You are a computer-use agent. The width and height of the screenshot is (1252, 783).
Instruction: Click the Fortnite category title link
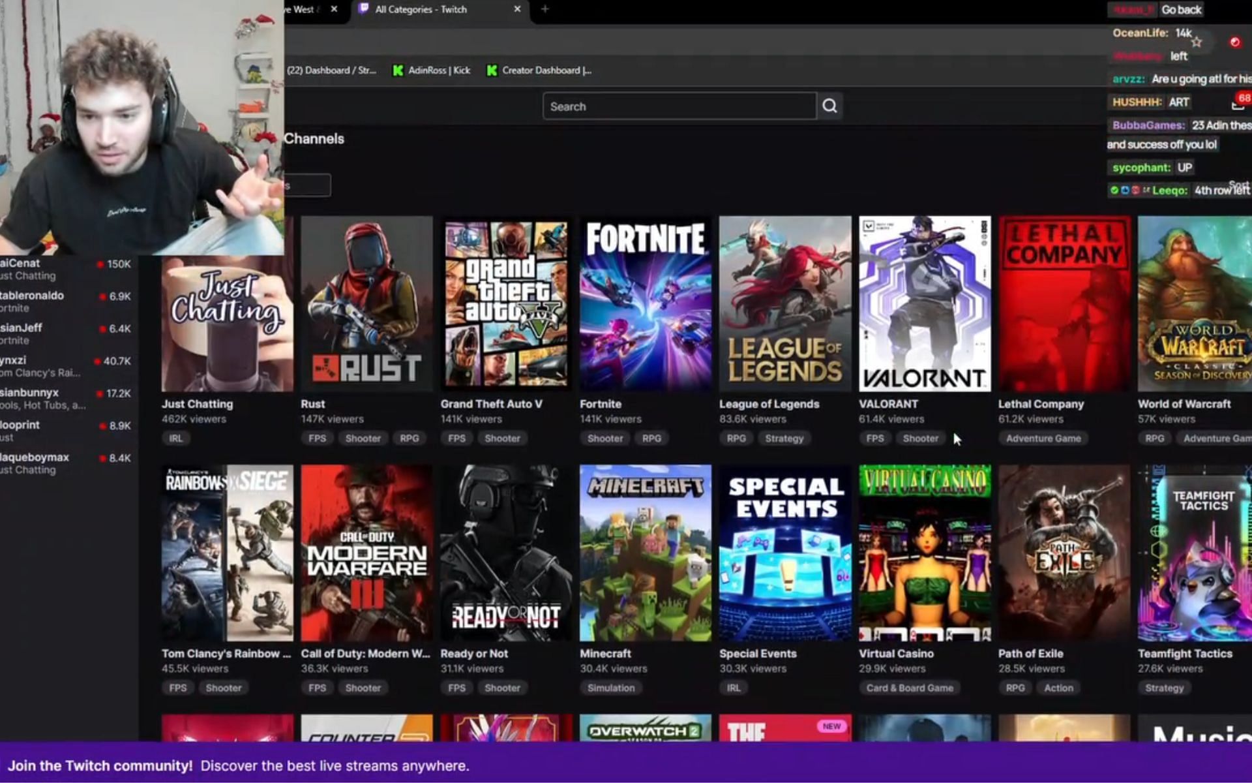(x=601, y=404)
